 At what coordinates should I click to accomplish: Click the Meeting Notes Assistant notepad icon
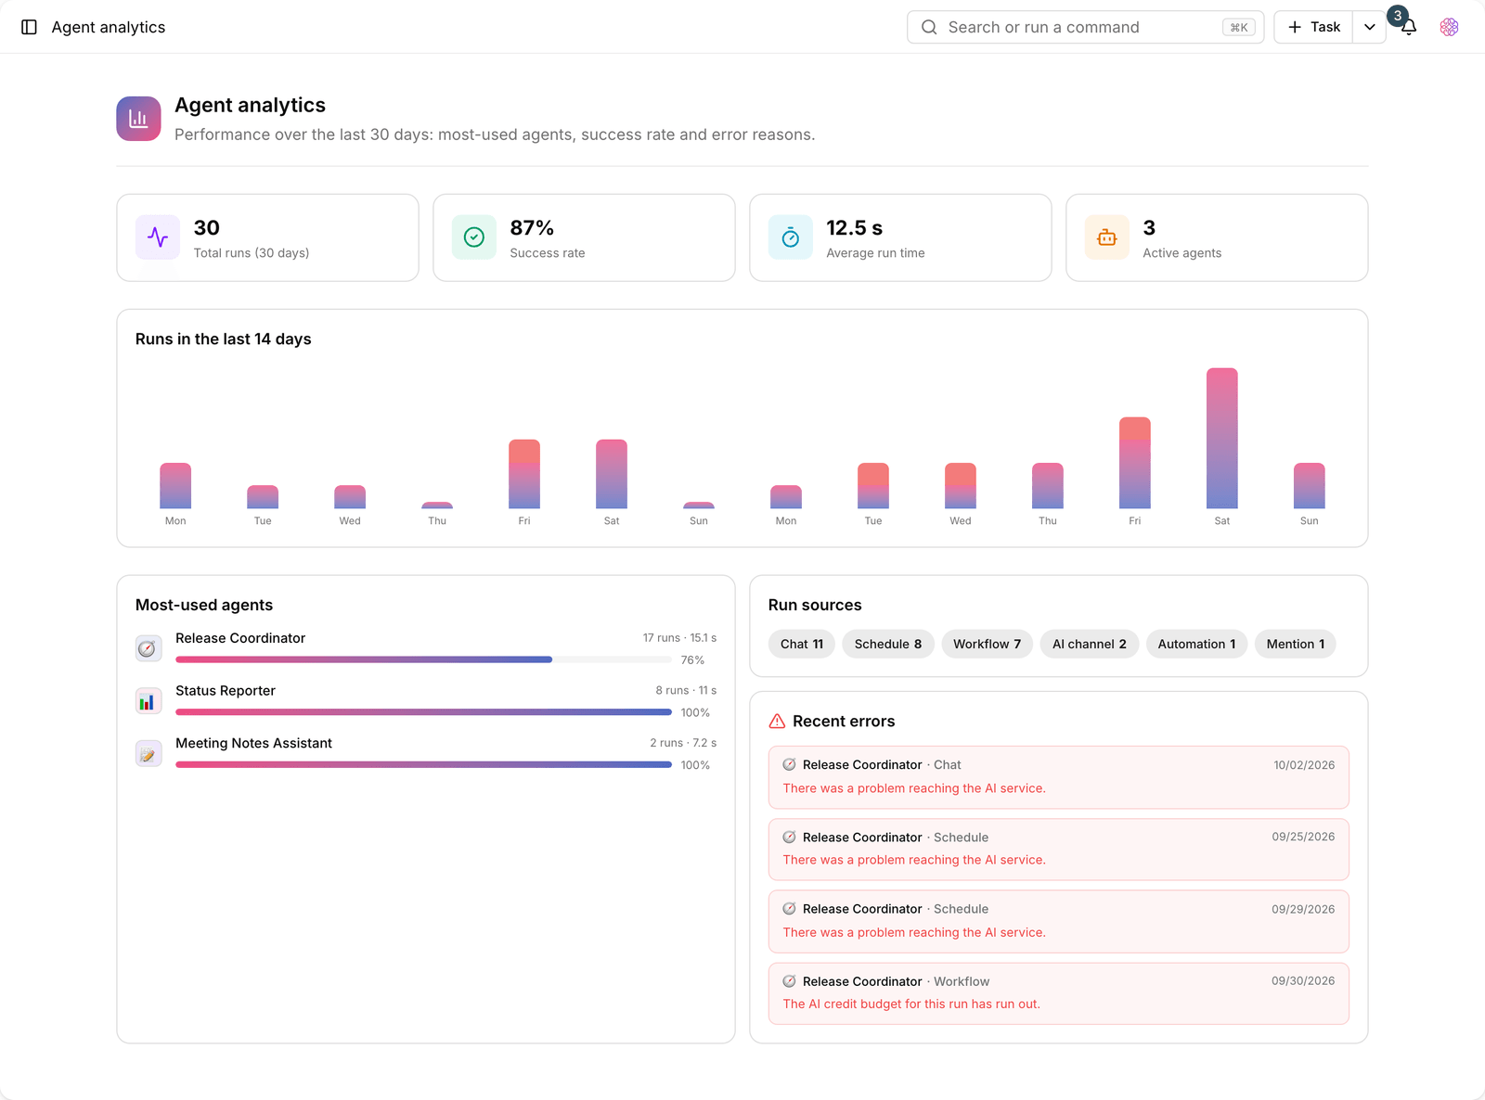[148, 754]
